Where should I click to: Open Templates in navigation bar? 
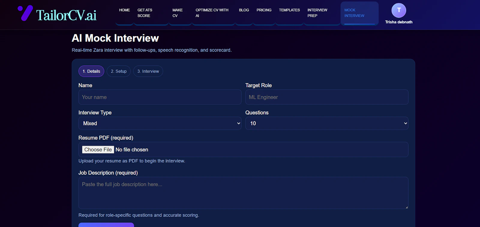click(289, 10)
